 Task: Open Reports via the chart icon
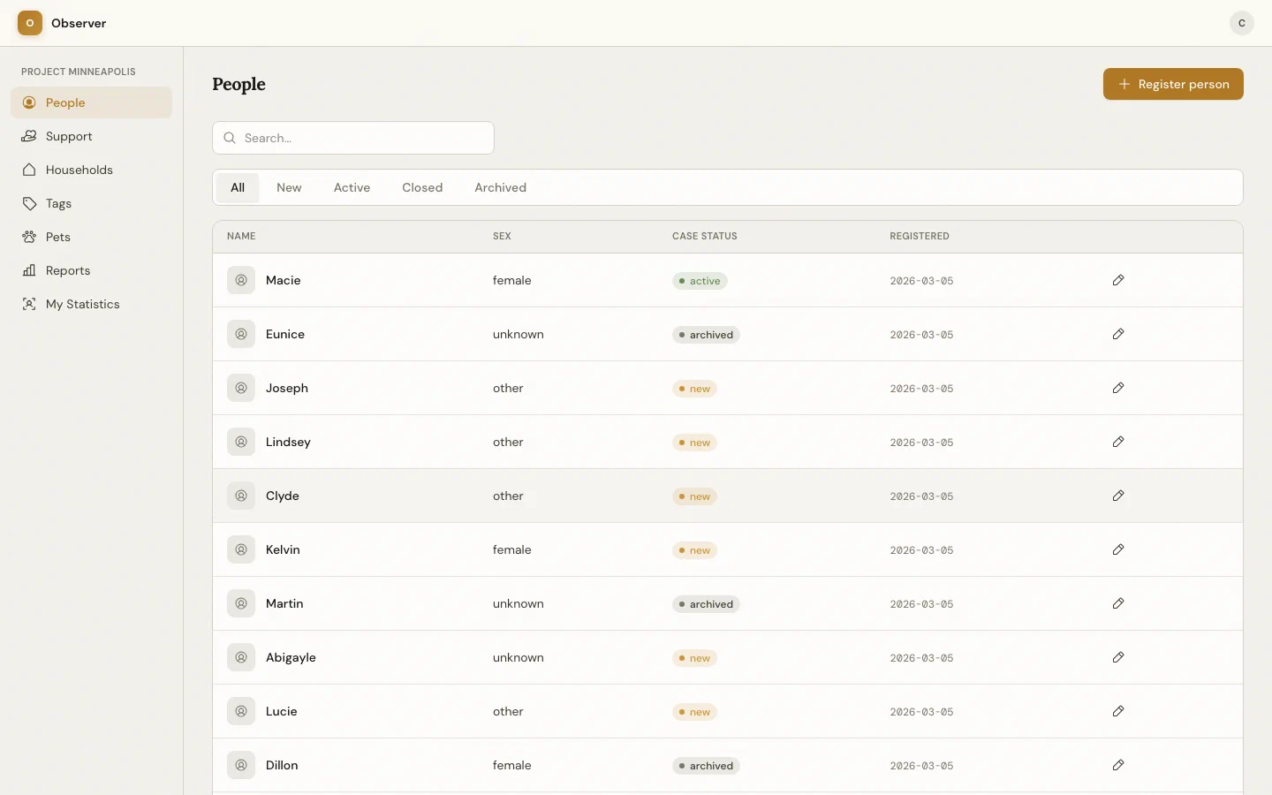point(29,270)
